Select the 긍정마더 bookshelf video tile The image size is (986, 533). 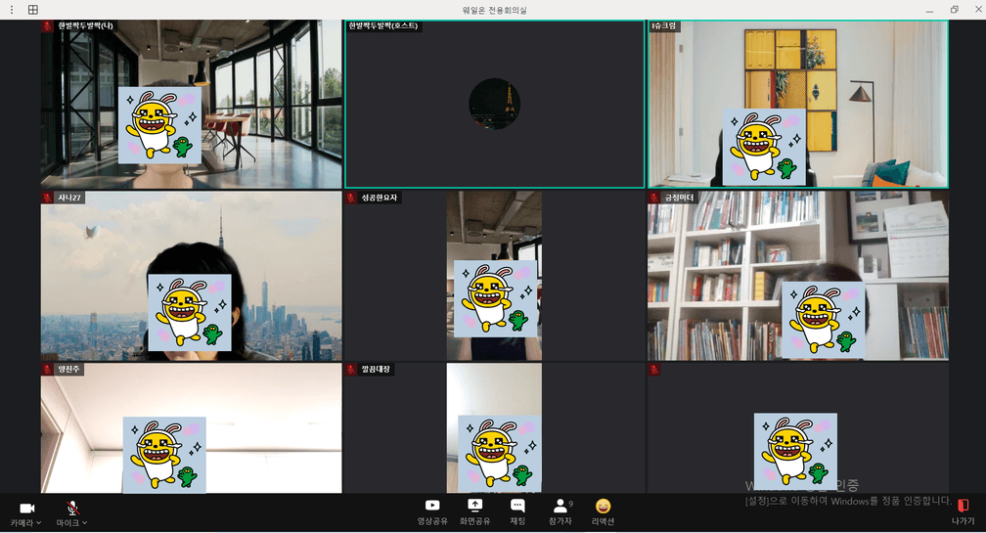click(798, 276)
